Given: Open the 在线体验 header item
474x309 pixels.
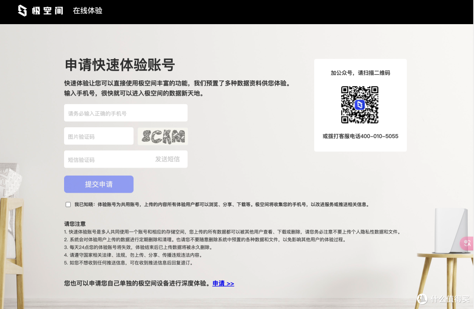Looking at the screenshot, I should tap(88, 11).
